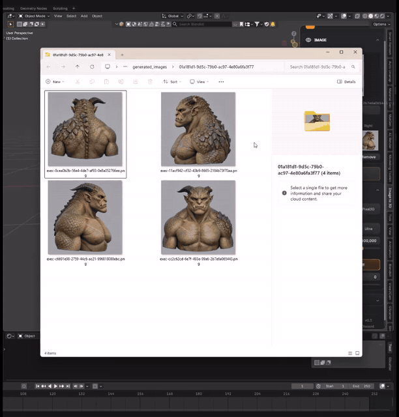Open Blender's Select menu
This screenshot has height=417, width=399.
pos(71,16)
